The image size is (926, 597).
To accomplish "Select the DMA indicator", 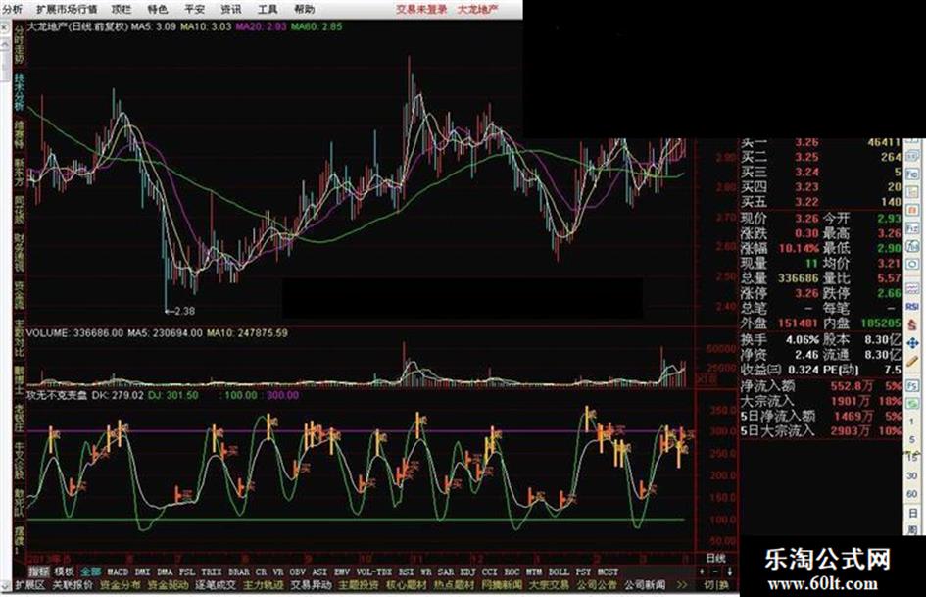I will (x=165, y=572).
